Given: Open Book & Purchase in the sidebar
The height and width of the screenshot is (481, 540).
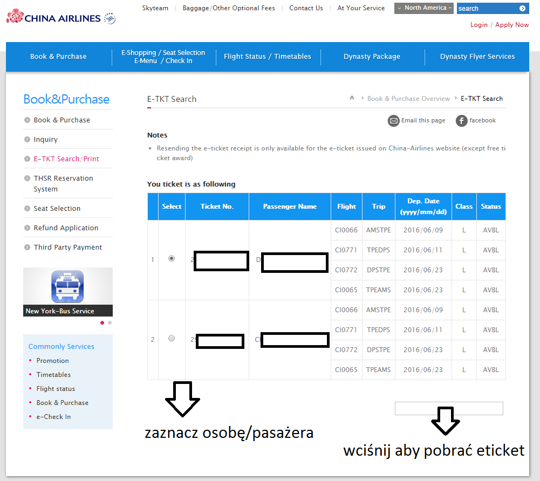Looking at the screenshot, I should click(x=62, y=120).
